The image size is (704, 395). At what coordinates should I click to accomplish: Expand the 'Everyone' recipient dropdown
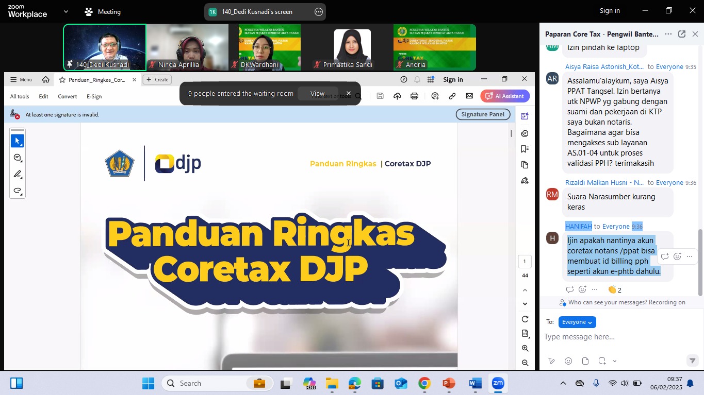click(577, 322)
